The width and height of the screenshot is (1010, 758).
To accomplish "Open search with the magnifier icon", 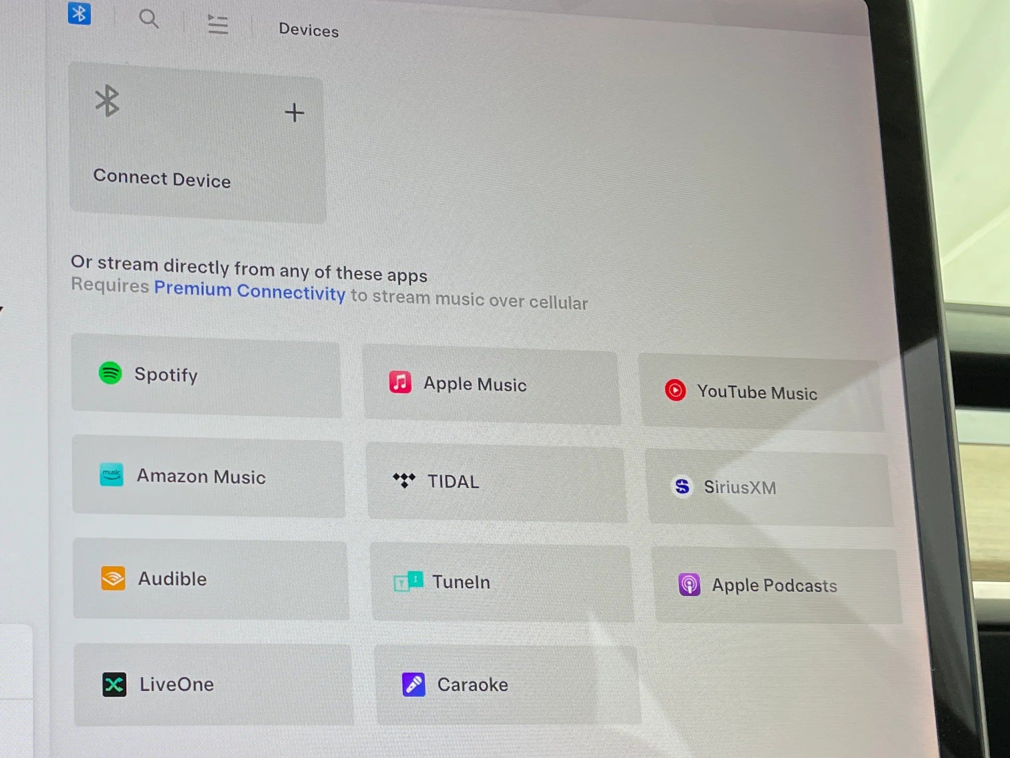I will click(149, 20).
